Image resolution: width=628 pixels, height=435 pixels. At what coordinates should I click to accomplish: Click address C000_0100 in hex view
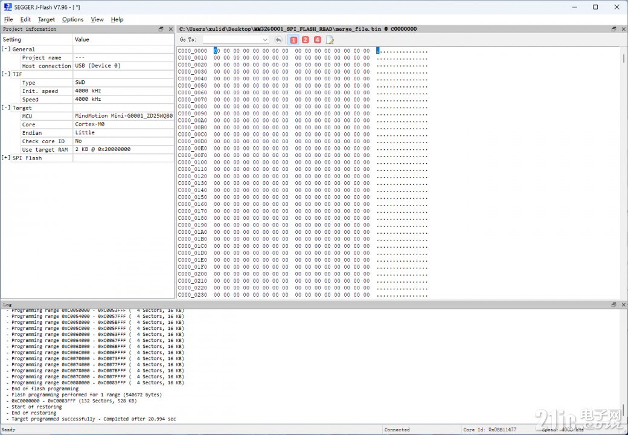[193, 163]
